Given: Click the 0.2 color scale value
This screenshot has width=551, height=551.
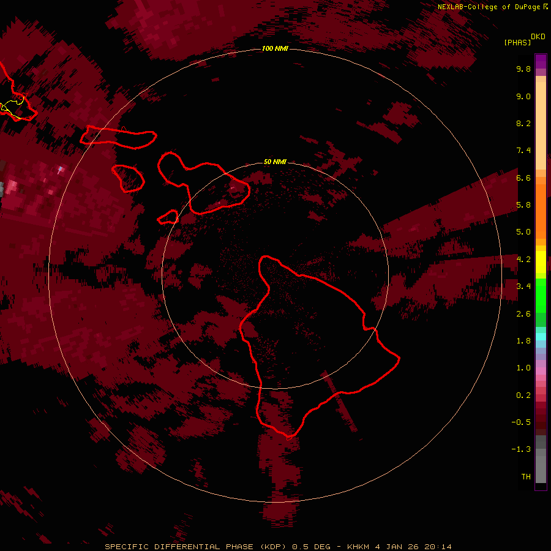Looking at the screenshot, I should (523, 395).
